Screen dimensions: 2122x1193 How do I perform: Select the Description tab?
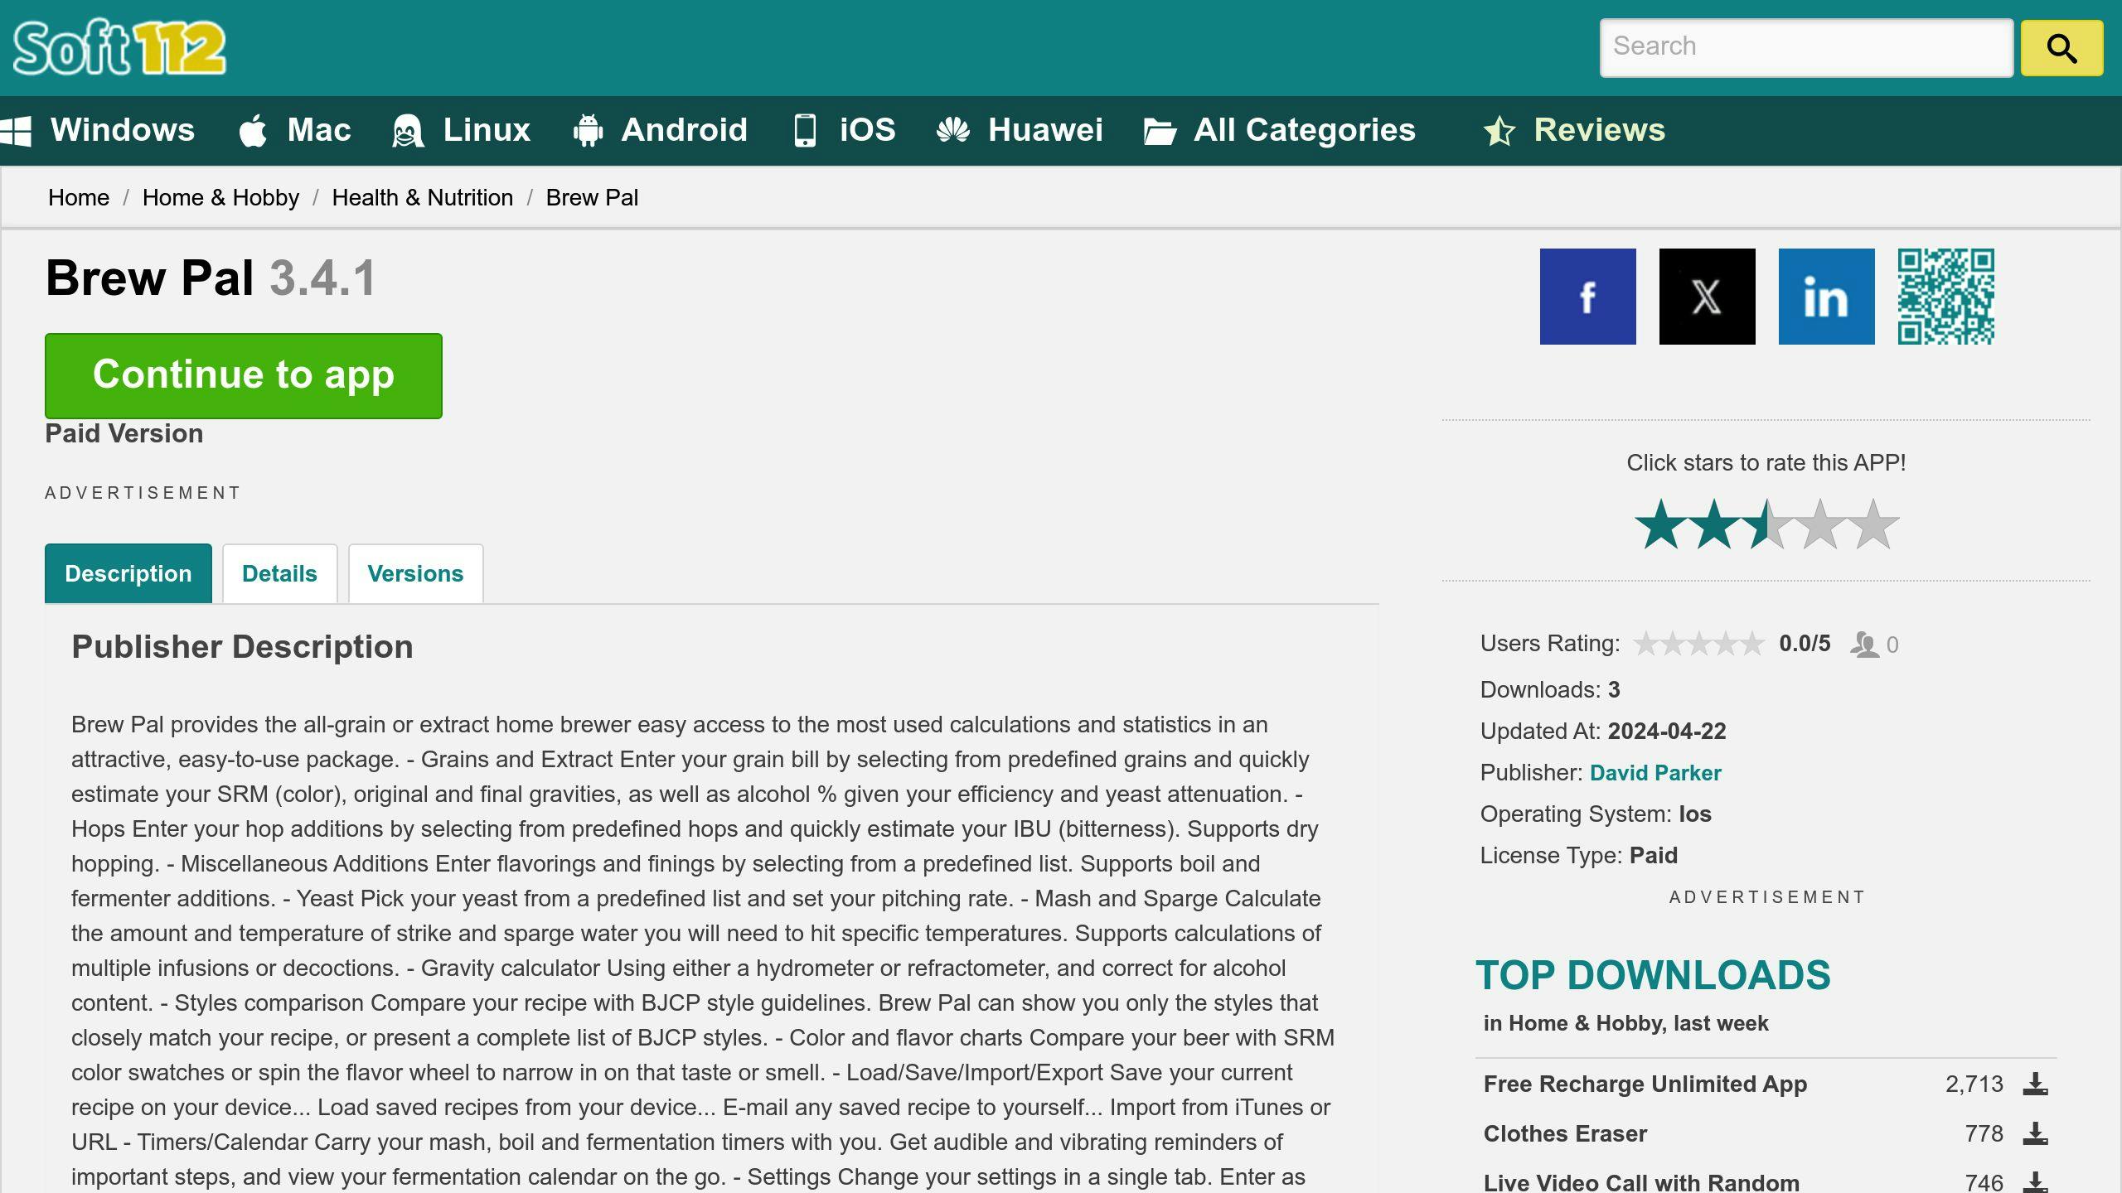point(128,573)
